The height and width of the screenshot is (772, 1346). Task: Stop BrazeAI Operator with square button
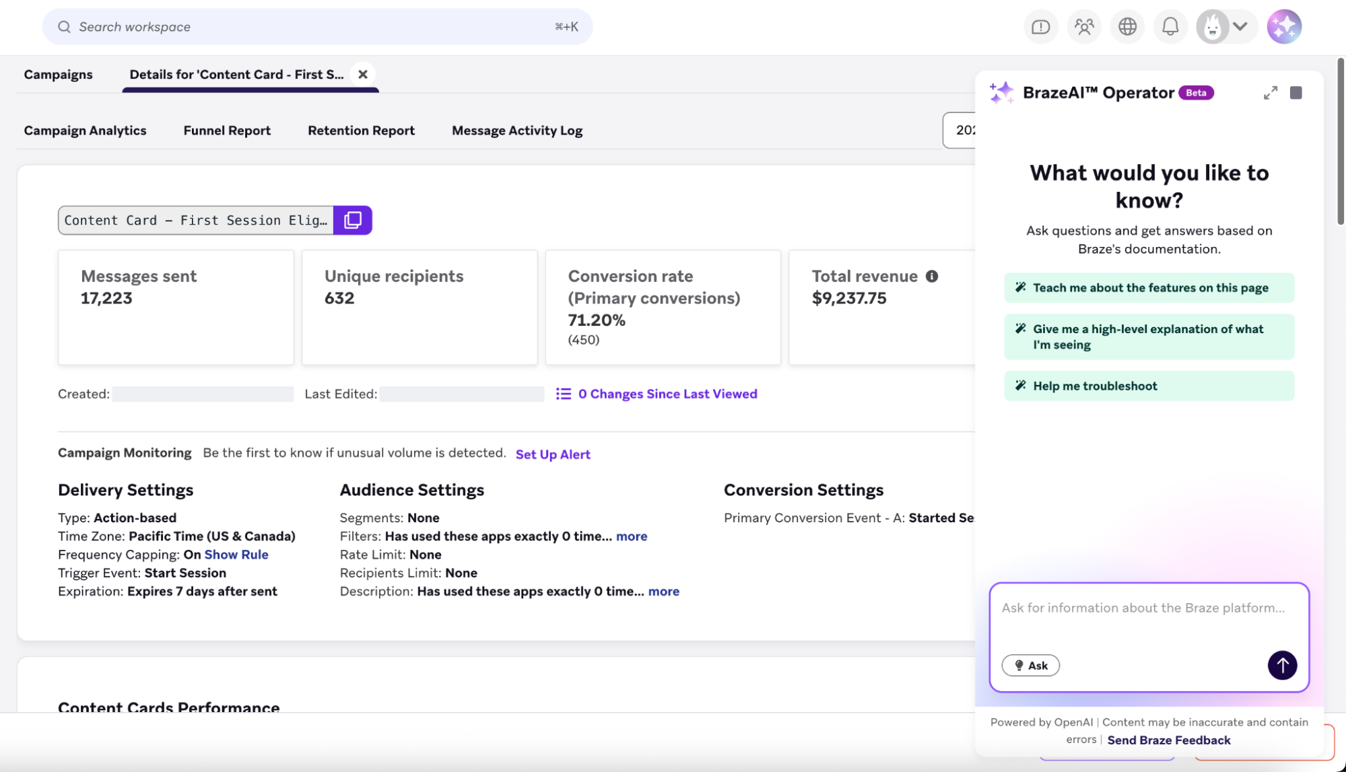point(1295,93)
